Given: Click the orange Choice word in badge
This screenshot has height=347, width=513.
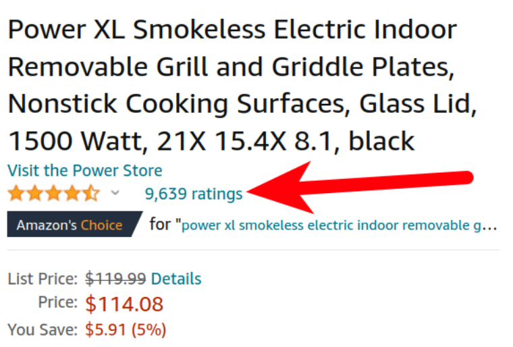Looking at the screenshot, I should pos(101,225).
